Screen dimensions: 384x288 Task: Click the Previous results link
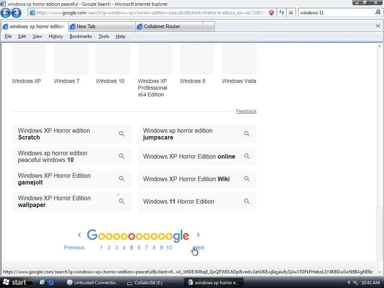coord(74,247)
